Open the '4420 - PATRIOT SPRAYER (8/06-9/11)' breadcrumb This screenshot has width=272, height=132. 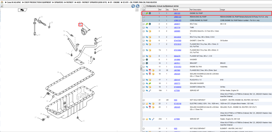coord(92,2)
